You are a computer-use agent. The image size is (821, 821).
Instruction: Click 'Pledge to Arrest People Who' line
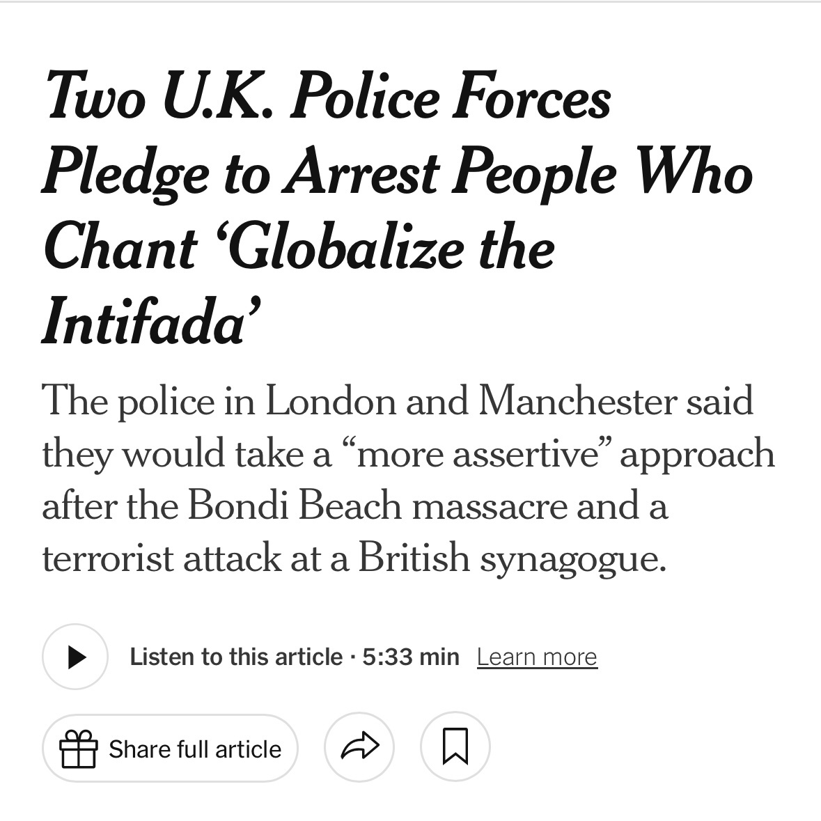pyautogui.click(x=397, y=172)
